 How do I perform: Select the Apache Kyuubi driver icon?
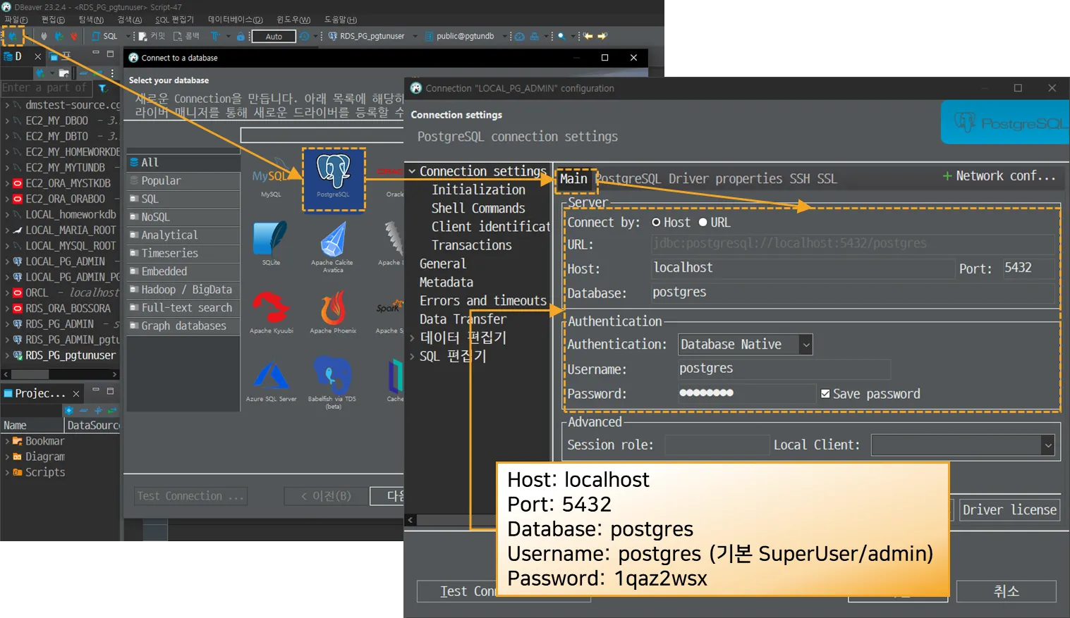click(x=271, y=309)
